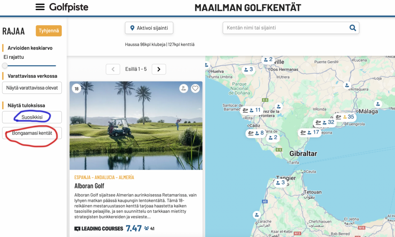Go to previous results page arrow
The image size is (395, 237).
113,69
